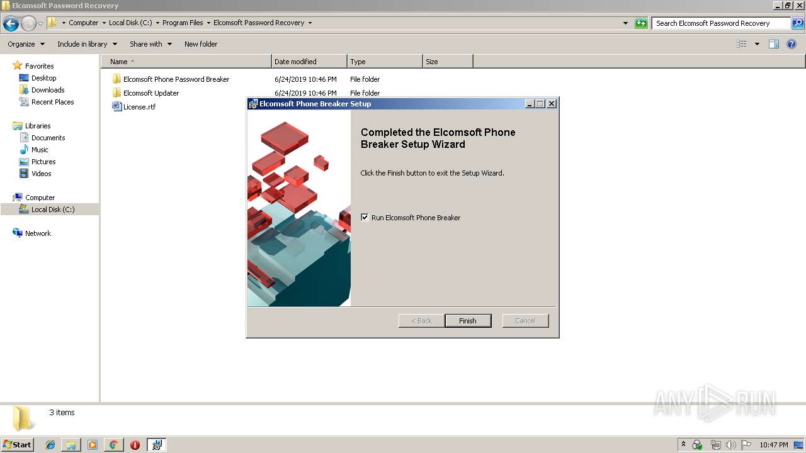Click the Change your view icon
The image size is (806, 453).
tap(742, 44)
